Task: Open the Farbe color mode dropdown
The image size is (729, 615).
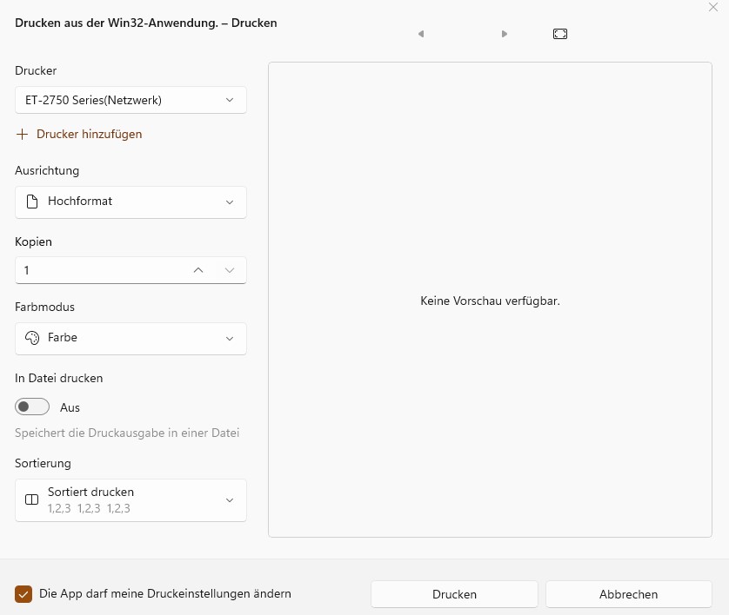Action: [130, 338]
